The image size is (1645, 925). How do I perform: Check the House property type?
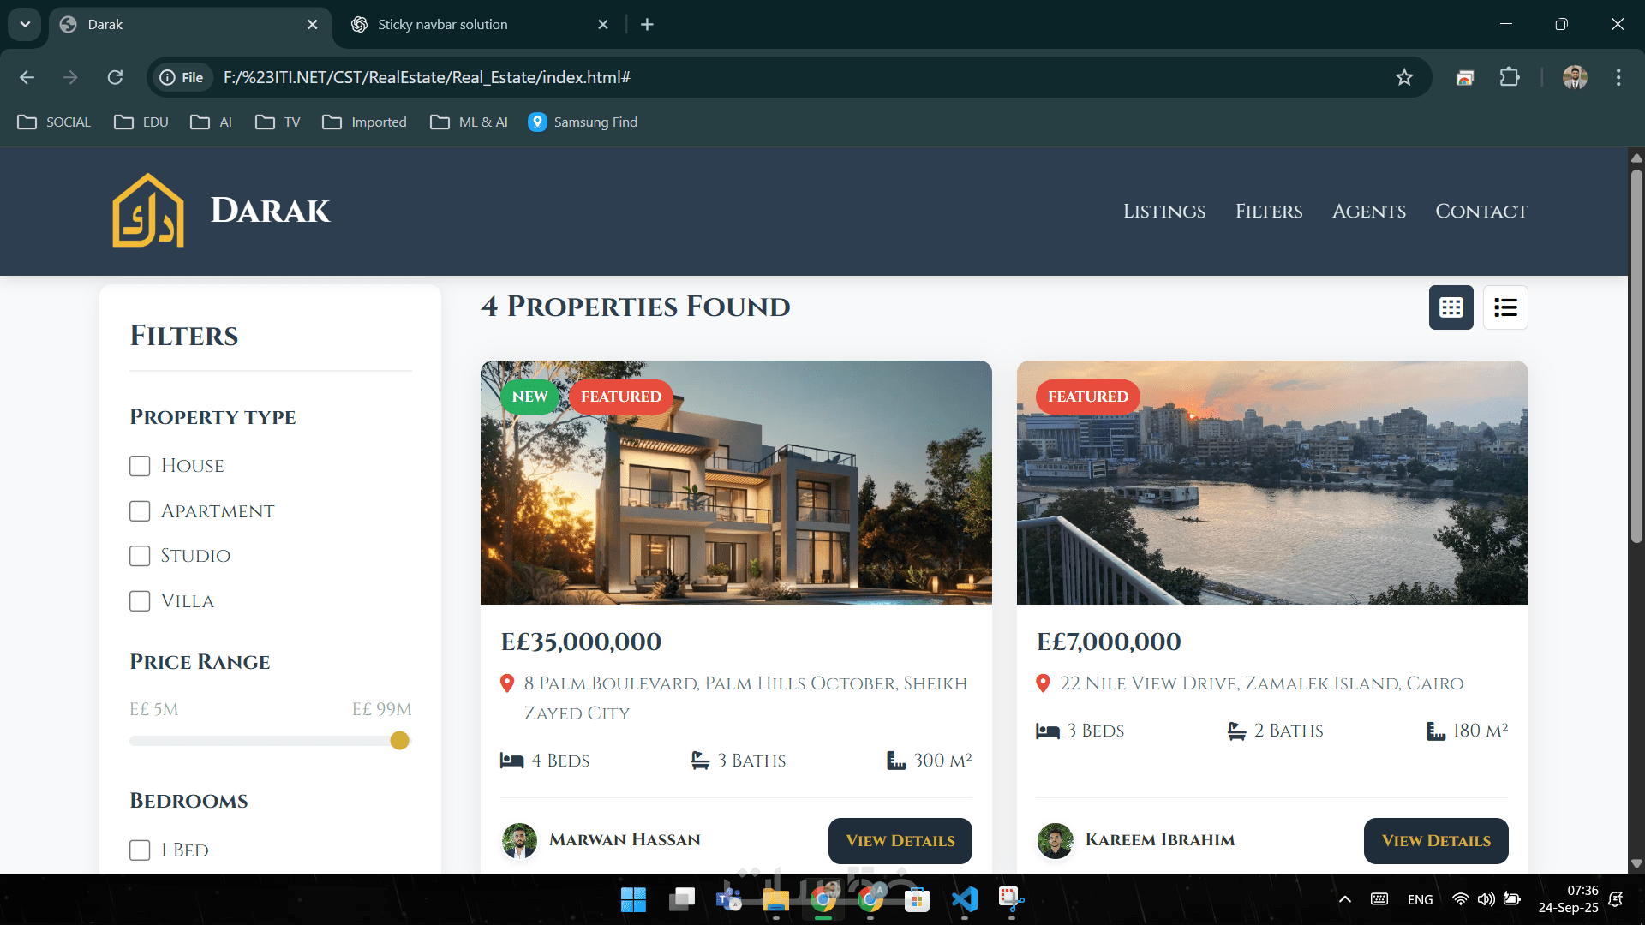[140, 466]
